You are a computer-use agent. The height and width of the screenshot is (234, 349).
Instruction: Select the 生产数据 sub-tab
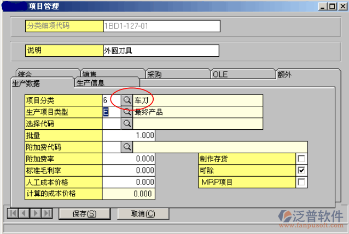click(x=42, y=83)
